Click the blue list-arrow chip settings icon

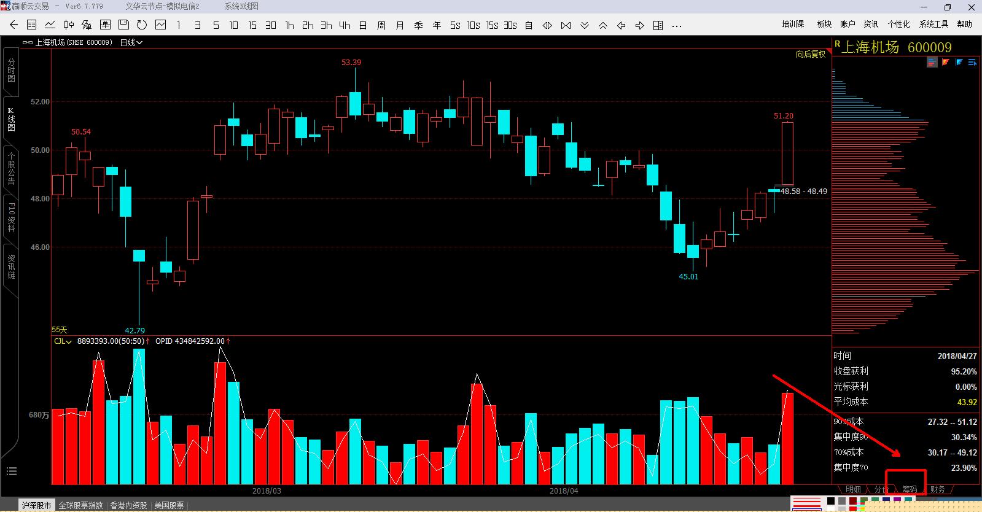[972, 62]
